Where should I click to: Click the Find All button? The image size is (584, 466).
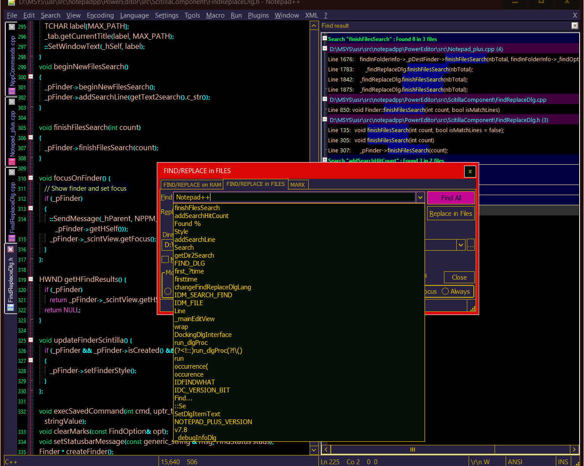point(451,198)
